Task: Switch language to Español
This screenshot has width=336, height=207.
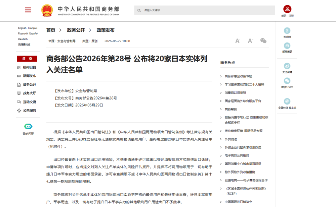Action: (x=34, y=33)
